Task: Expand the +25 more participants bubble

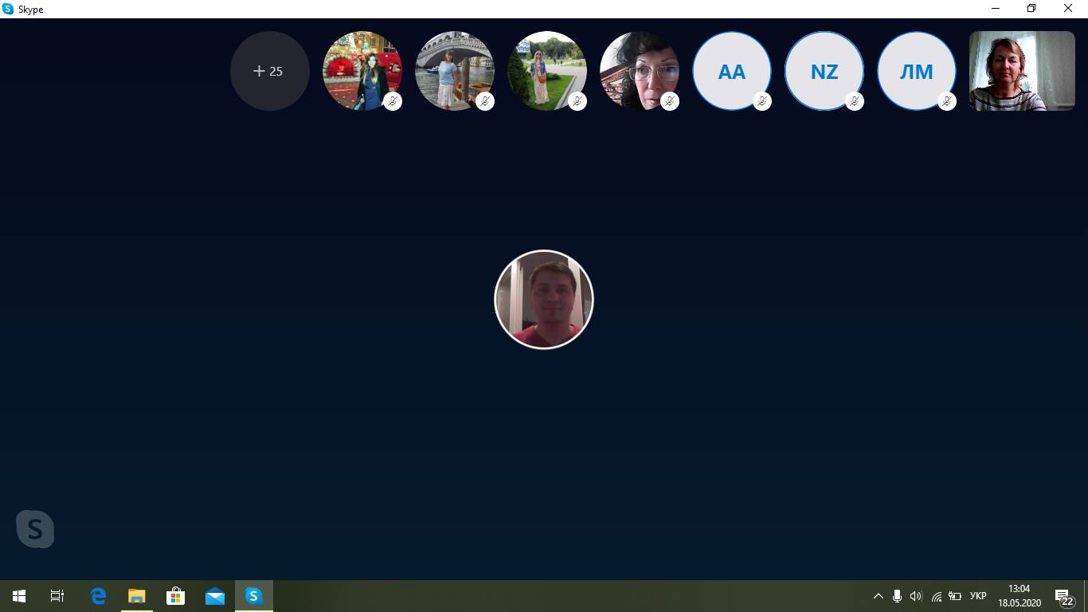Action: point(269,71)
